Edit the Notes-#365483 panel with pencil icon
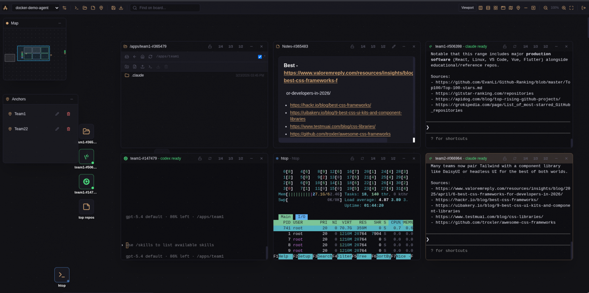The width and height of the screenshot is (589, 293). (x=394, y=46)
